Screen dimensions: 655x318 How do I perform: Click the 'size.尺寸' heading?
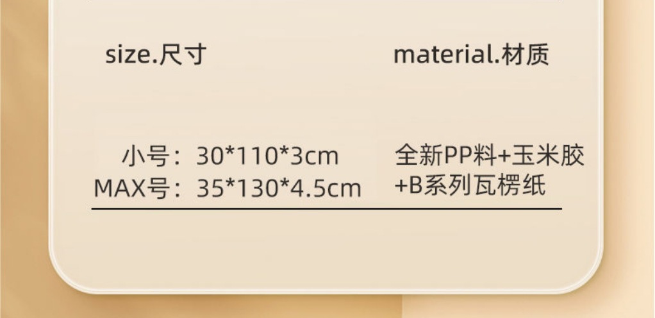[155, 54]
